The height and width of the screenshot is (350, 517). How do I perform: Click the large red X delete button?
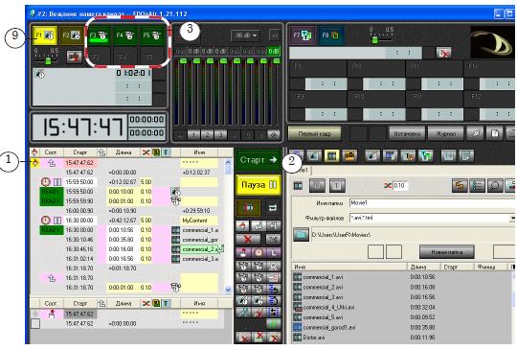(x=248, y=239)
